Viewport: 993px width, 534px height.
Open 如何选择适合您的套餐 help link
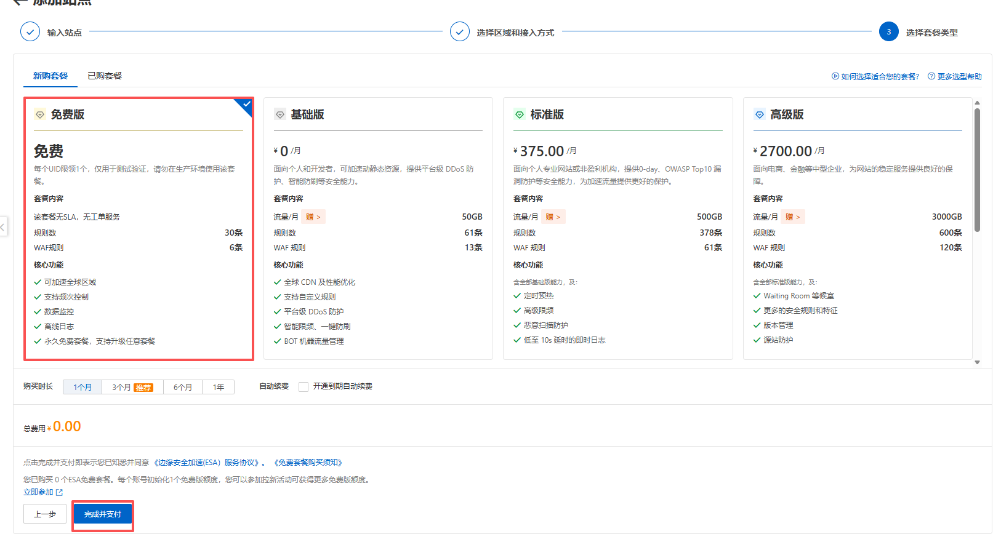[880, 76]
